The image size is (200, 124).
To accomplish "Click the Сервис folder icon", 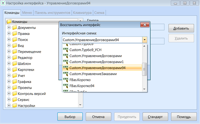I will coord(15,99).
